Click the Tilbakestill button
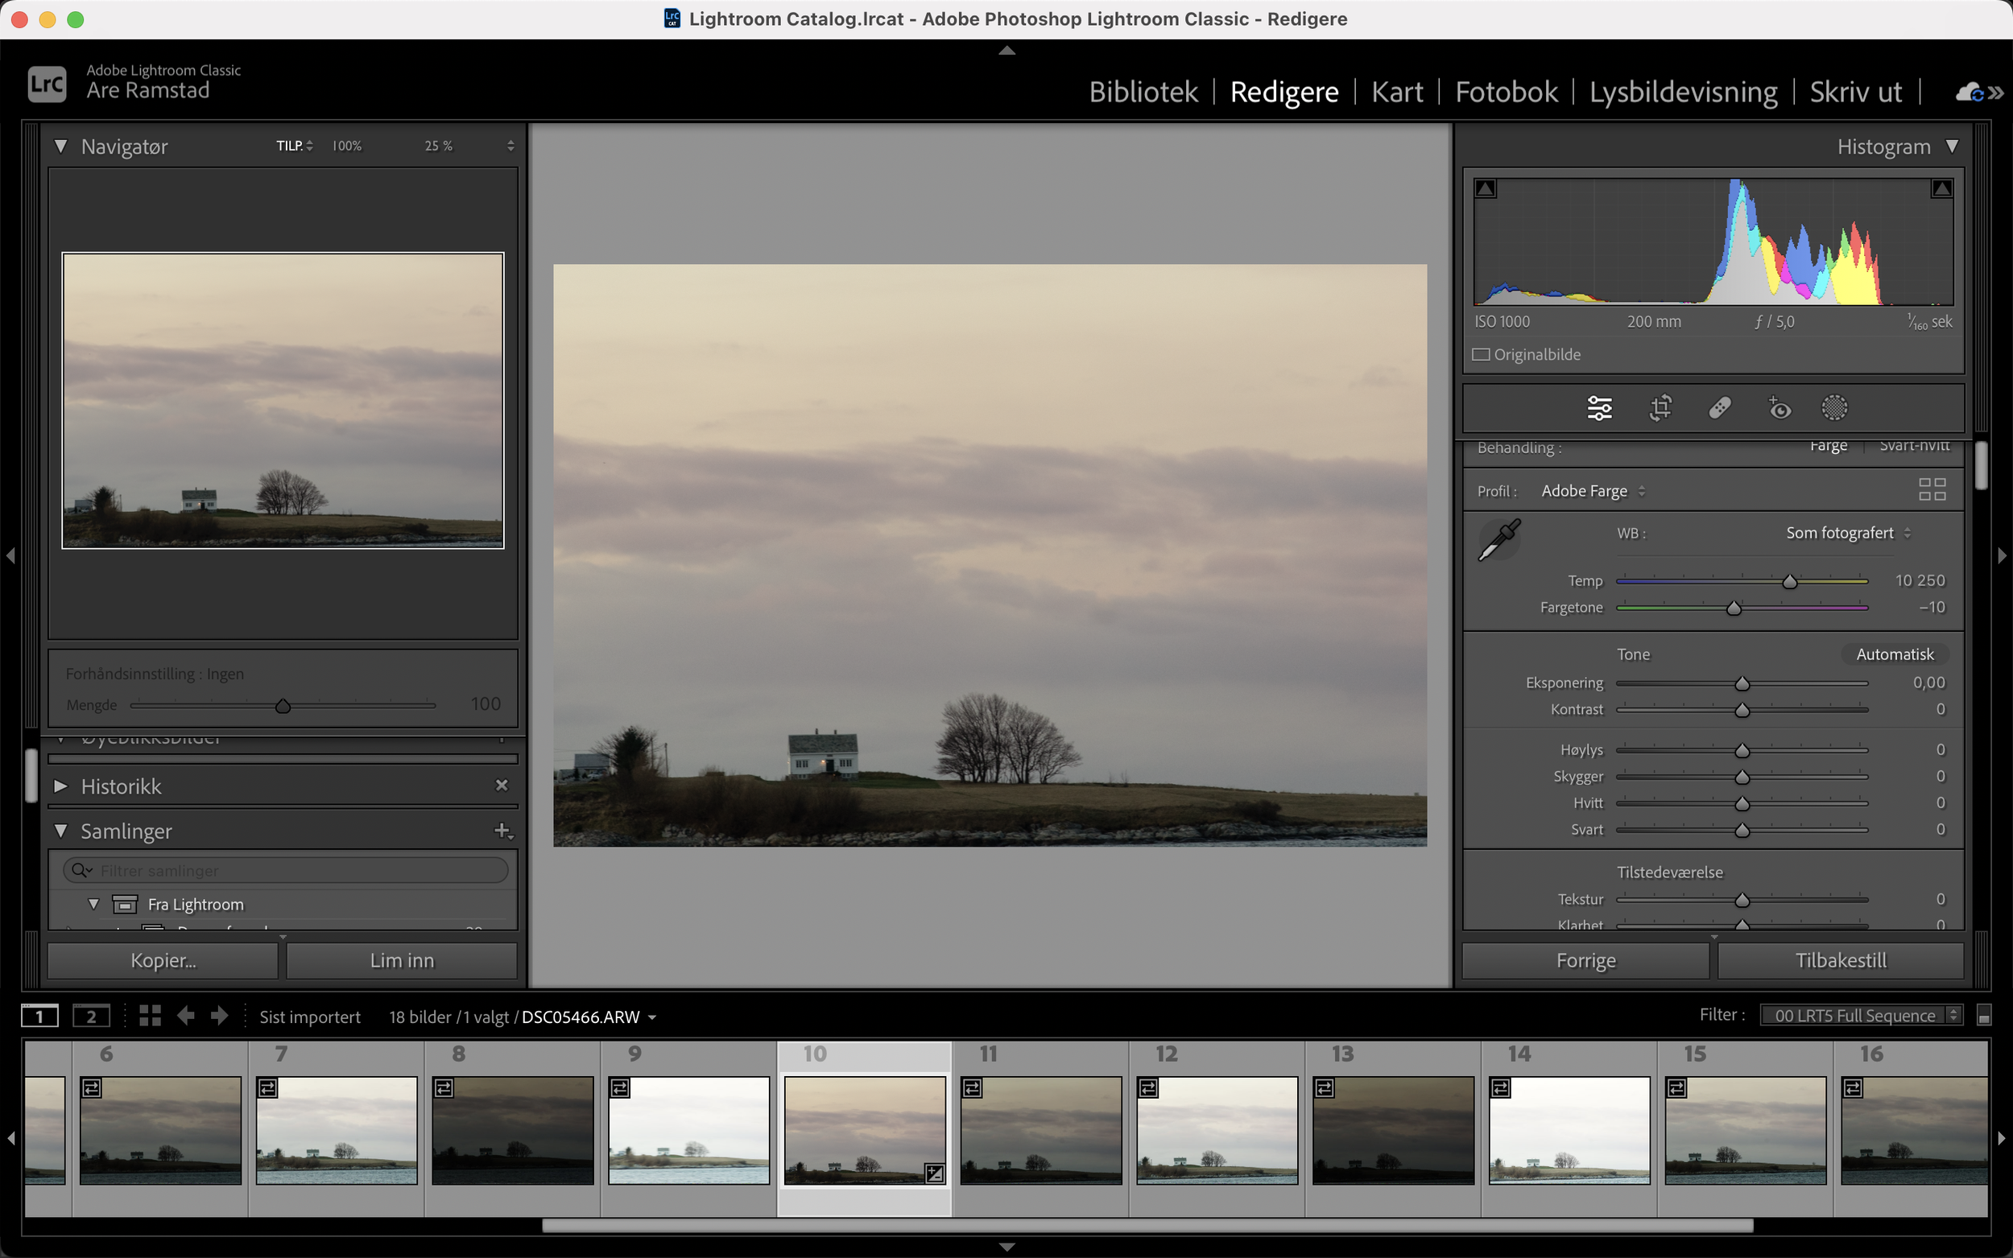 click(x=1840, y=960)
